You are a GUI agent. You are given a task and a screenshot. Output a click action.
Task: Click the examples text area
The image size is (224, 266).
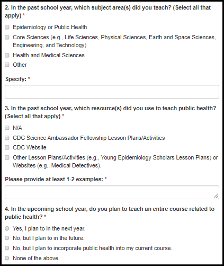pyautogui.click(x=112, y=192)
